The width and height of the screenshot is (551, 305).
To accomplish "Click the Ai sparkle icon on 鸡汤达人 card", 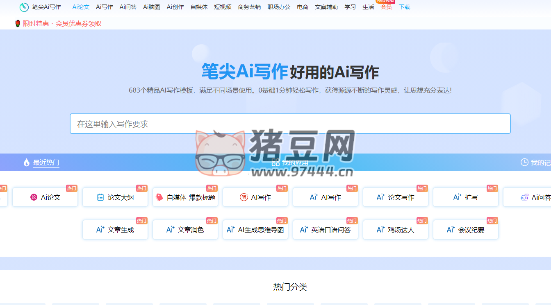I will click(x=381, y=230).
